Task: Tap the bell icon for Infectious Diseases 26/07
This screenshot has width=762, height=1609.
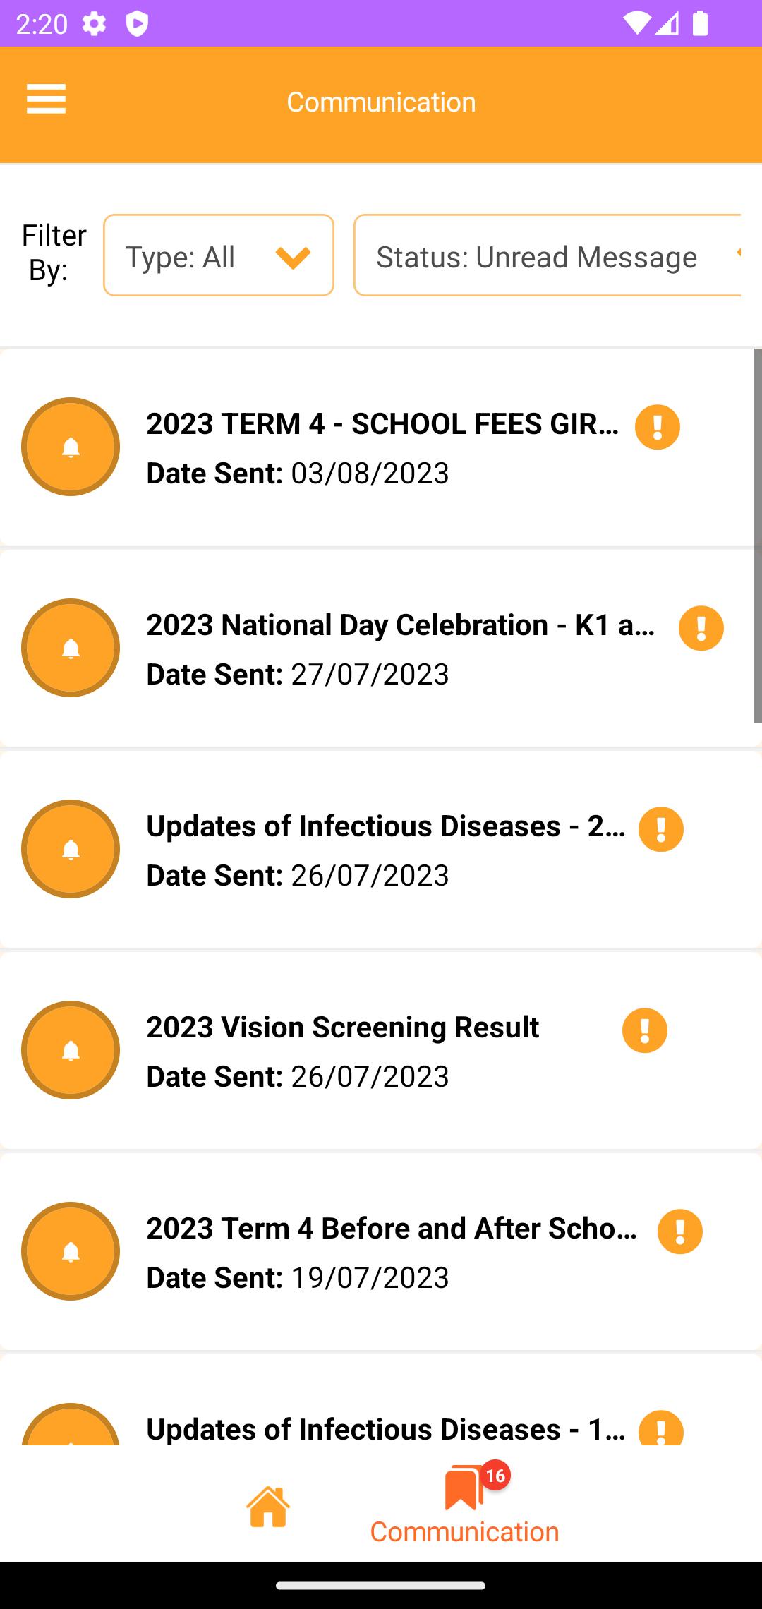Action: tap(71, 849)
